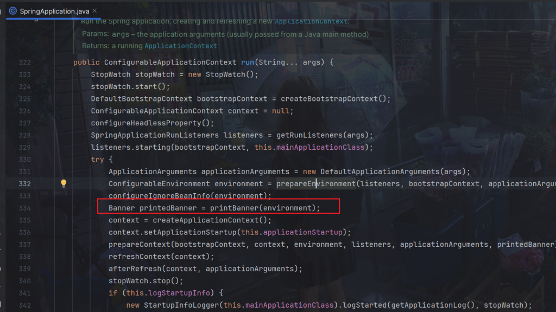556x312 pixels.
Task: Toggle breakpoint on line number 325
Action: click(24, 99)
